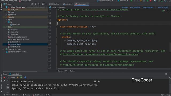The width and height of the screenshot is (171, 96).
Task: Click Pub get link
Action: (x=125, y=7)
